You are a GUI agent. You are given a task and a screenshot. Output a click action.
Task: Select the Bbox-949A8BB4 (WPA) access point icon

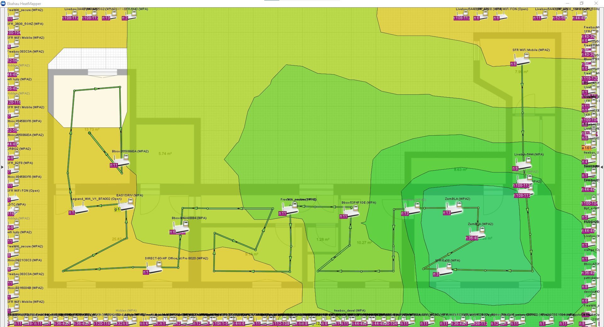[181, 227]
